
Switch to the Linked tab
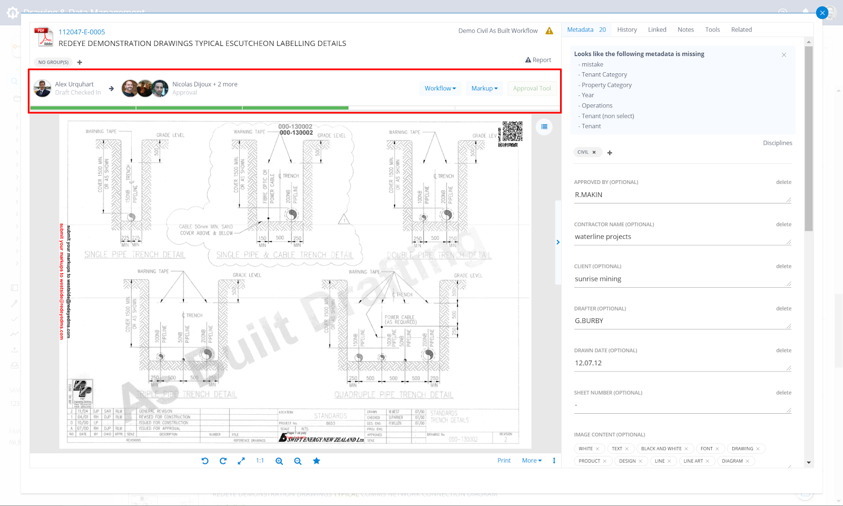pyautogui.click(x=657, y=30)
